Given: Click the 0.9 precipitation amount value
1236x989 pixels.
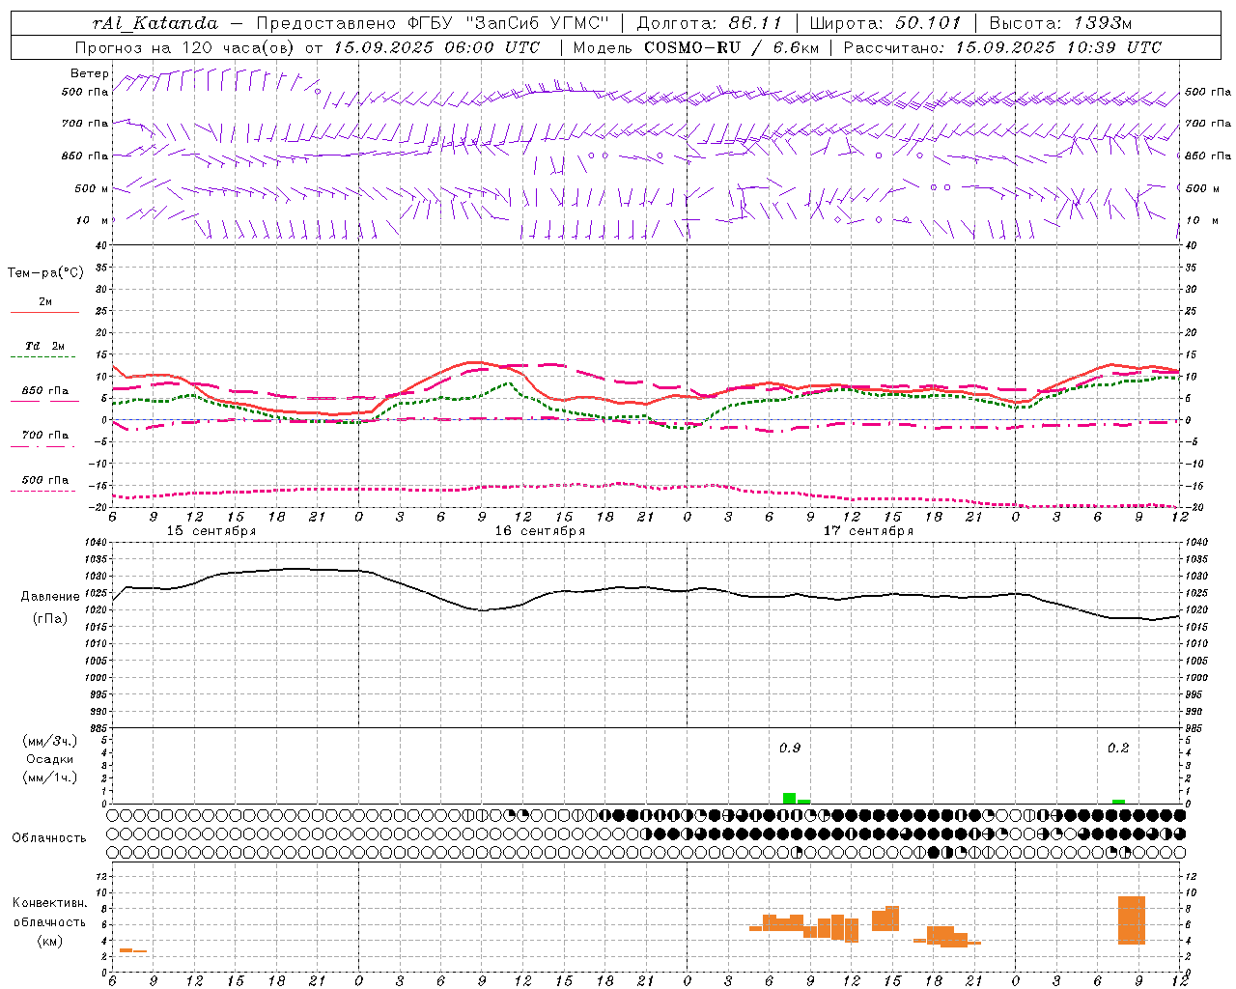Looking at the screenshot, I should pyautogui.click(x=790, y=748).
